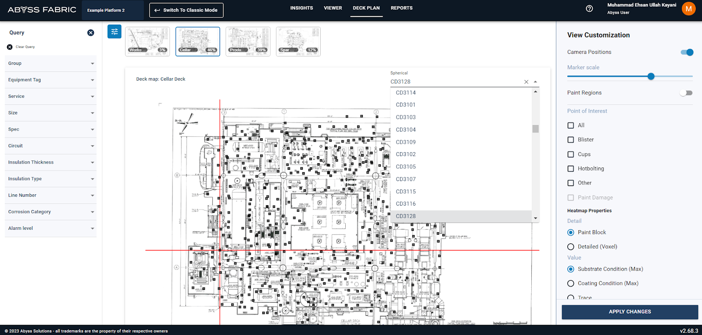Click the Clear Query icon
702x335 pixels.
tap(10, 47)
